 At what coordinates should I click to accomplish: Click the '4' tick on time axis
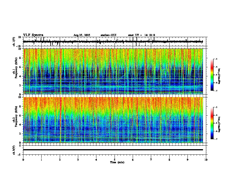[96, 160]
